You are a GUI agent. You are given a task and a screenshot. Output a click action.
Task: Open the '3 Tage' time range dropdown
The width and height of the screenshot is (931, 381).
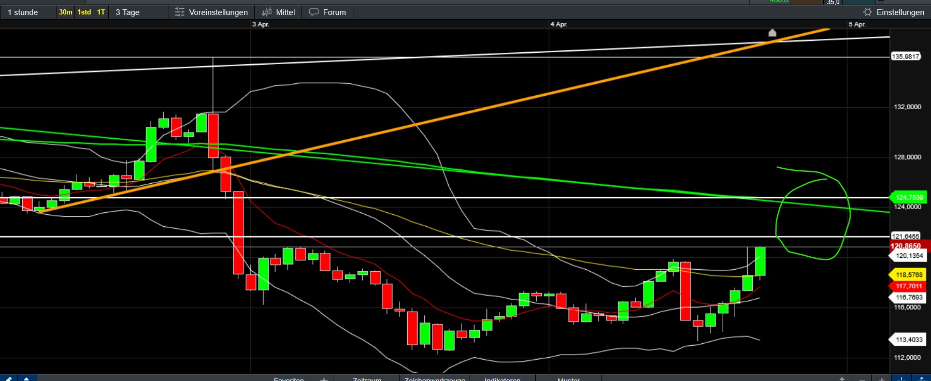tap(138, 12)
